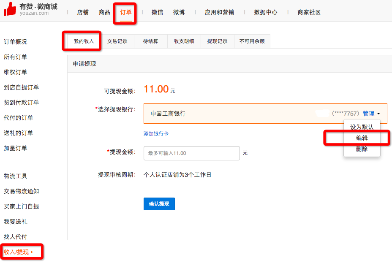Go to 数据中心 in the navigation bar

[265, 12]
